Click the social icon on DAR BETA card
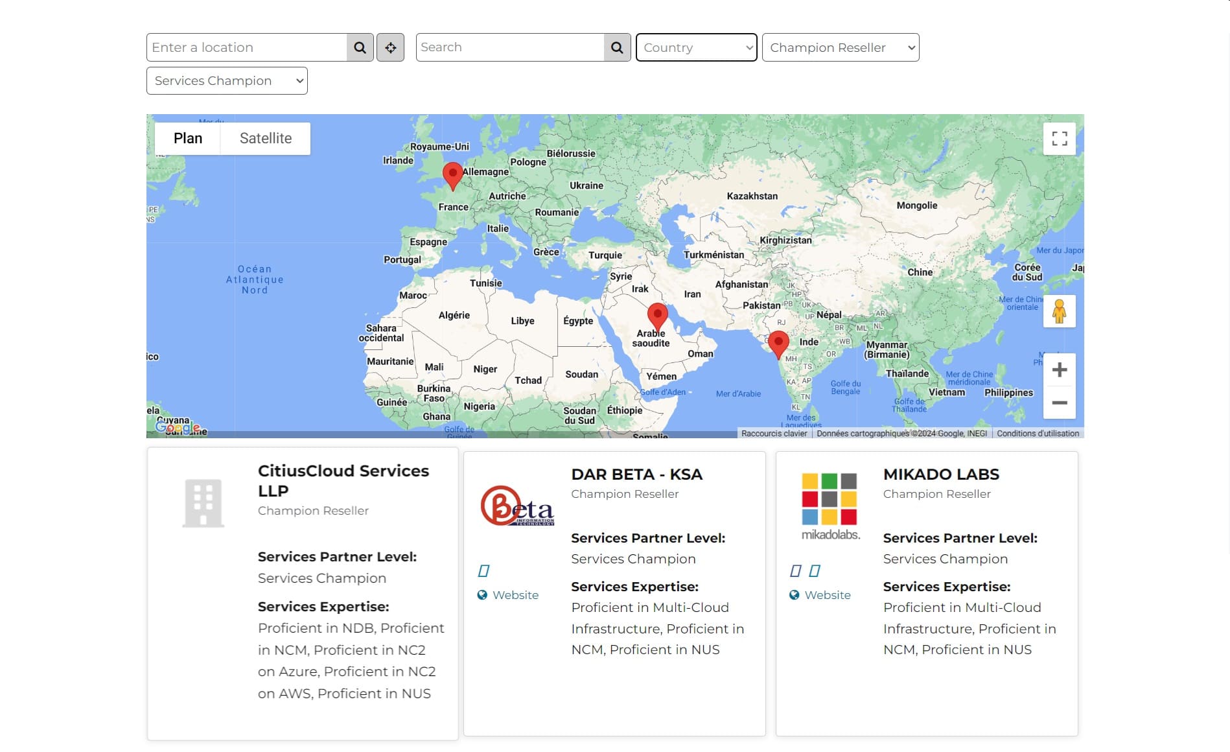The image size is (1230, 752). (x=483, y=570)
